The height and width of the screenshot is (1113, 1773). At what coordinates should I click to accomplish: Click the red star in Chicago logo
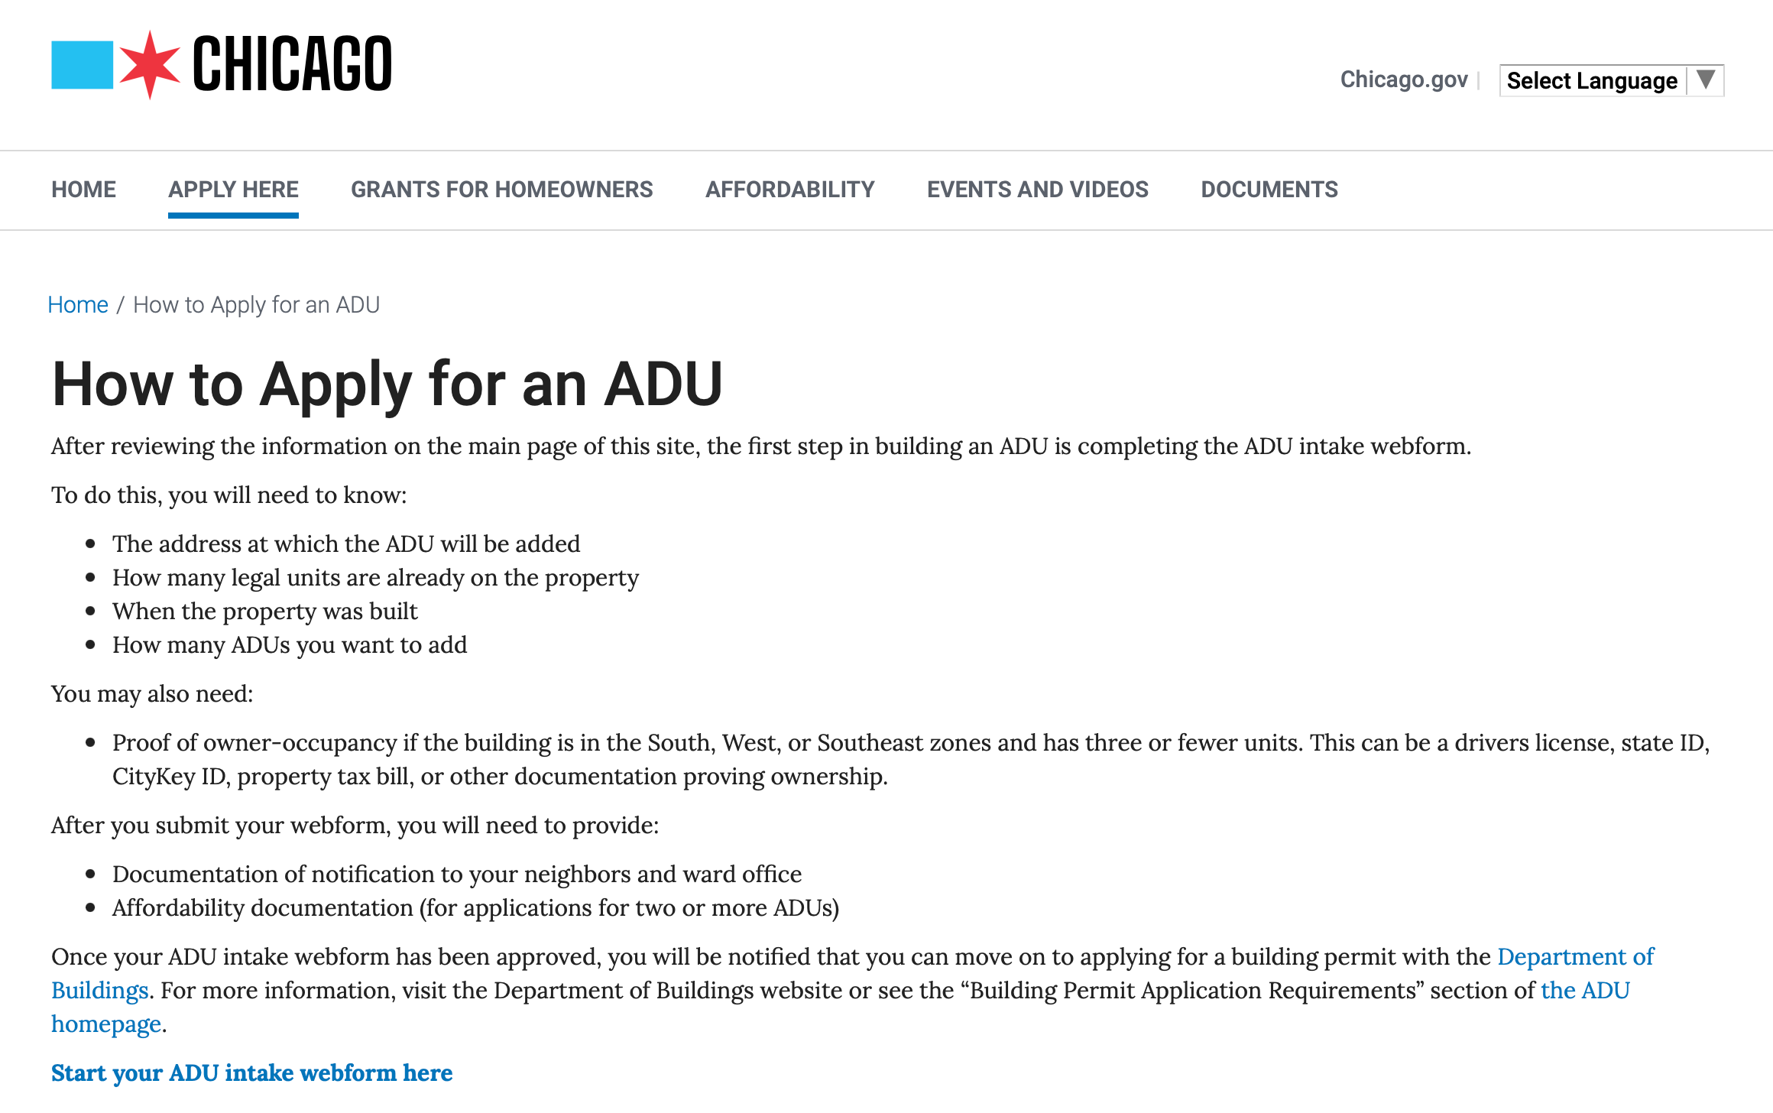coord(150,65)
